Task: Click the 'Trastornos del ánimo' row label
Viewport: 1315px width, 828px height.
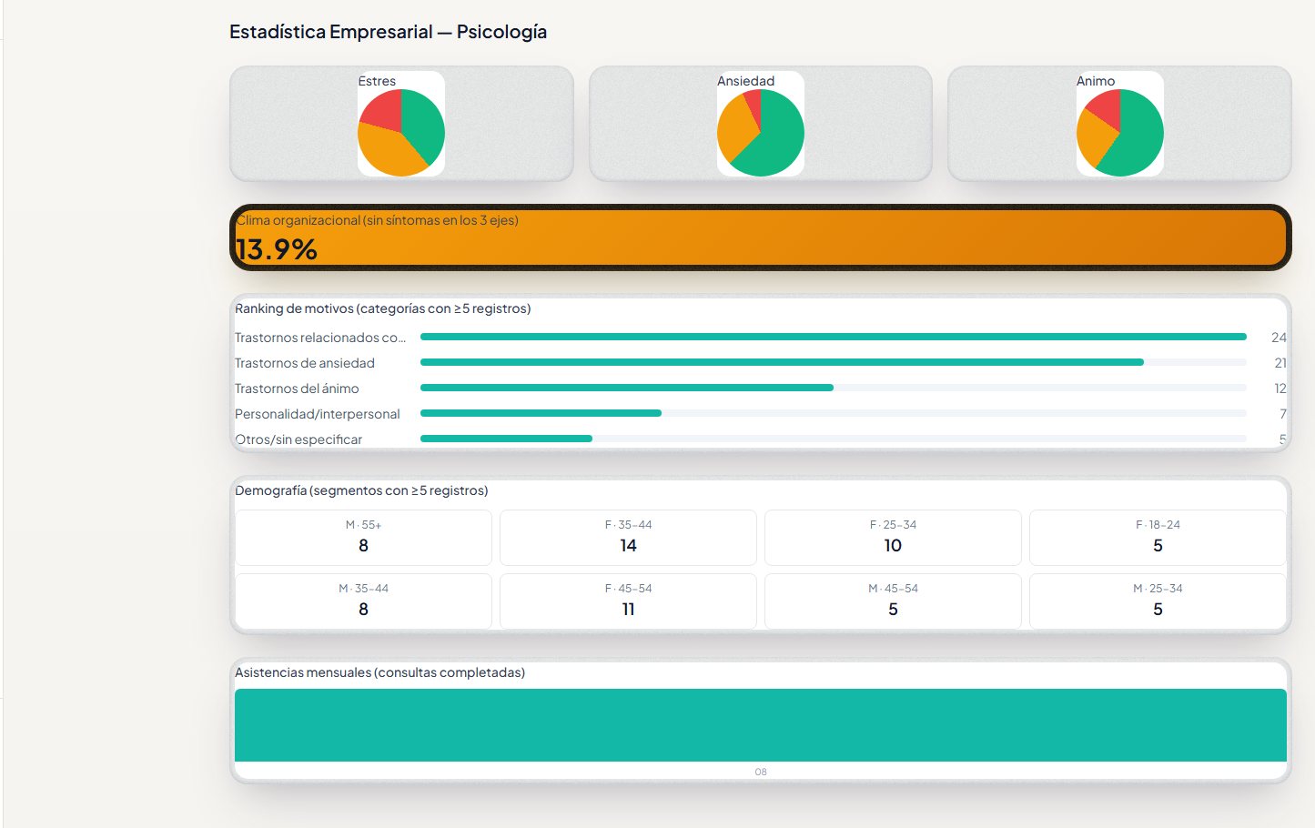Action: 297,389
